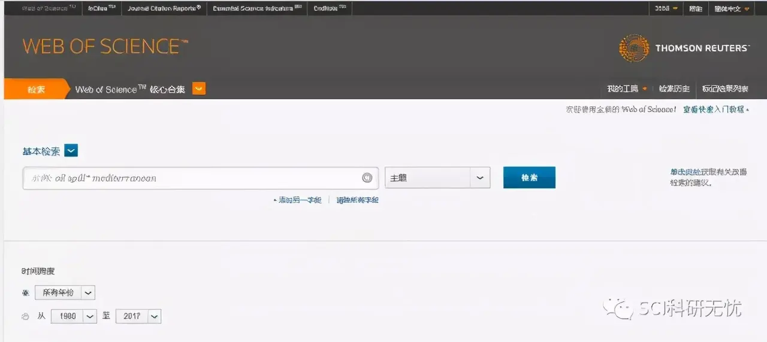Screen dimensions: 767x342
Task: Open the 我的工具 menu
Action: pos(626,89)
